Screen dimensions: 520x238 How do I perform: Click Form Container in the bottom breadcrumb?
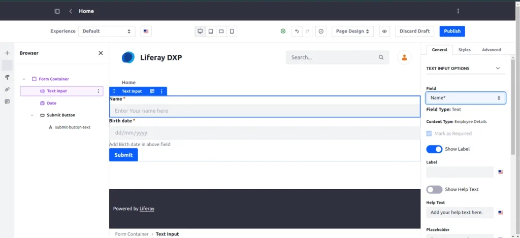[x=132, y=234]
